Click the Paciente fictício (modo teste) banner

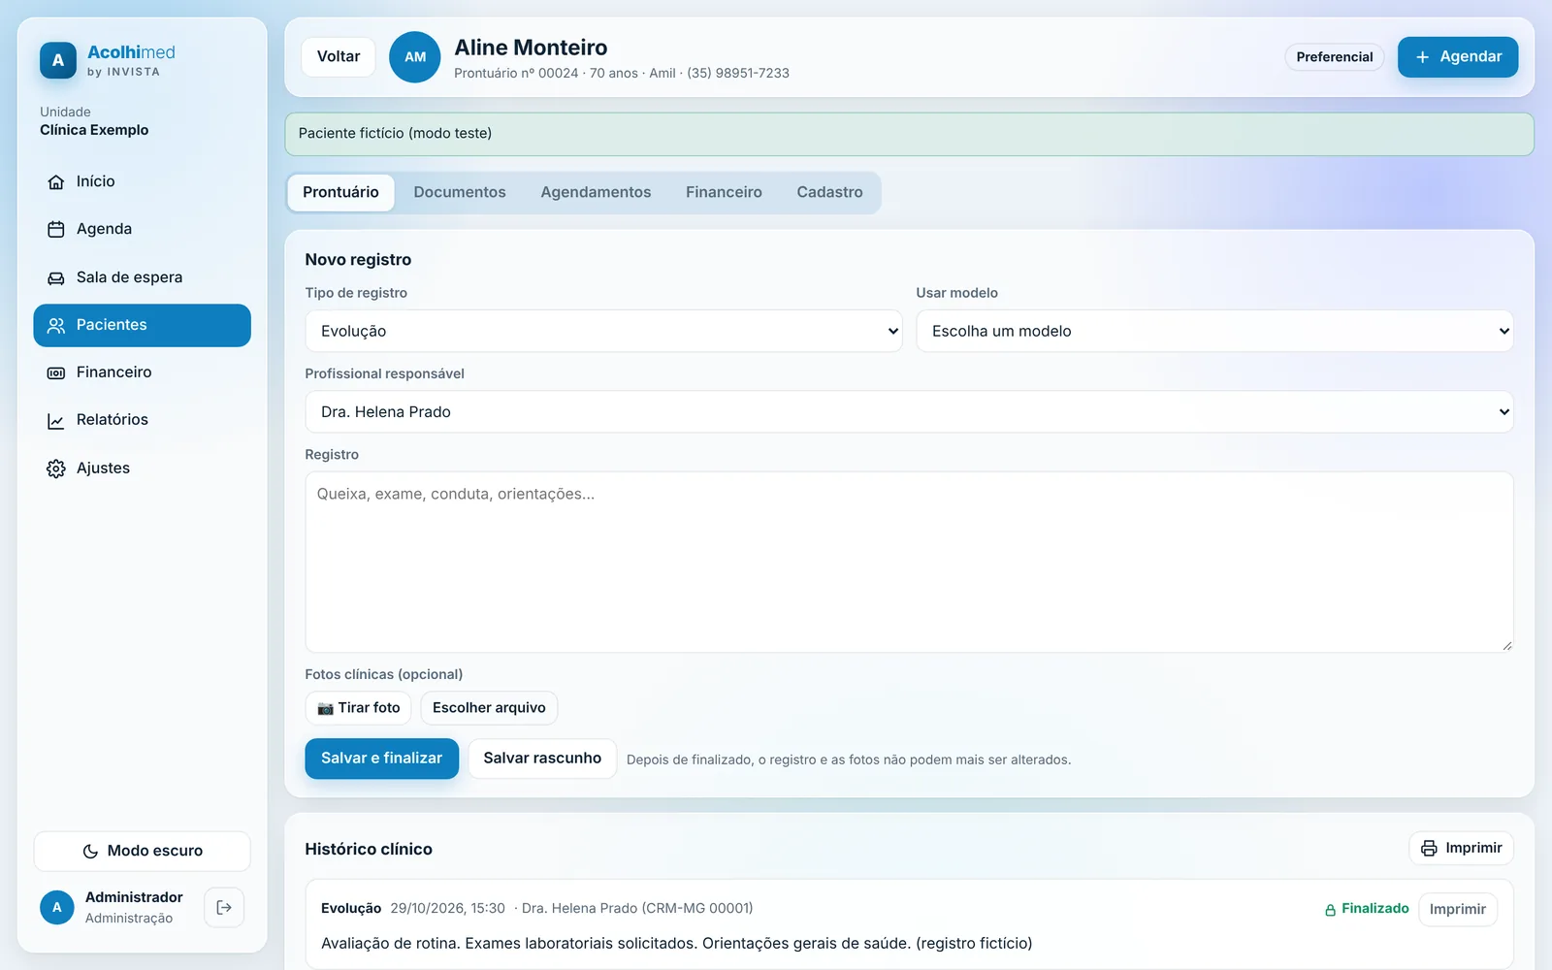[909, 134]
